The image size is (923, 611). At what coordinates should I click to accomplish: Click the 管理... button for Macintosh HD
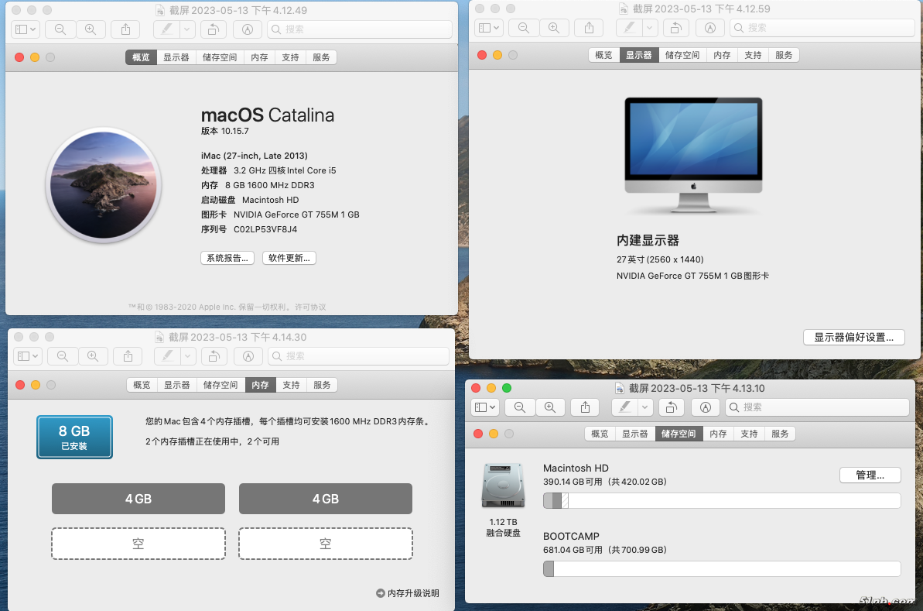point(870,475)
